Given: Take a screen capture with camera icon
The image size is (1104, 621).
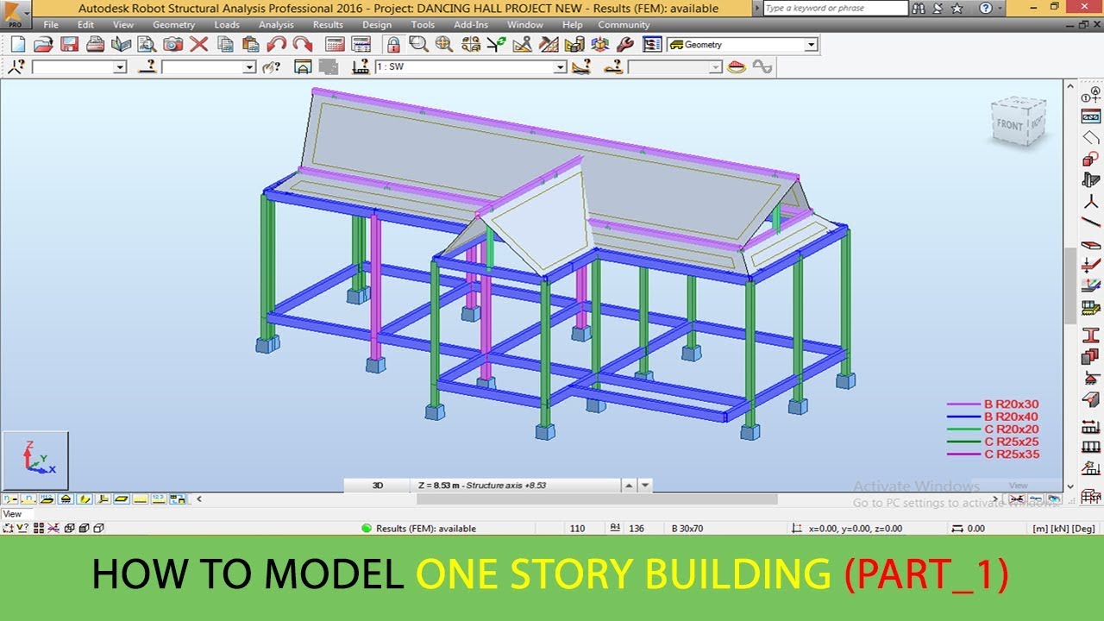Looking at the screenshot, I should 172,44.
